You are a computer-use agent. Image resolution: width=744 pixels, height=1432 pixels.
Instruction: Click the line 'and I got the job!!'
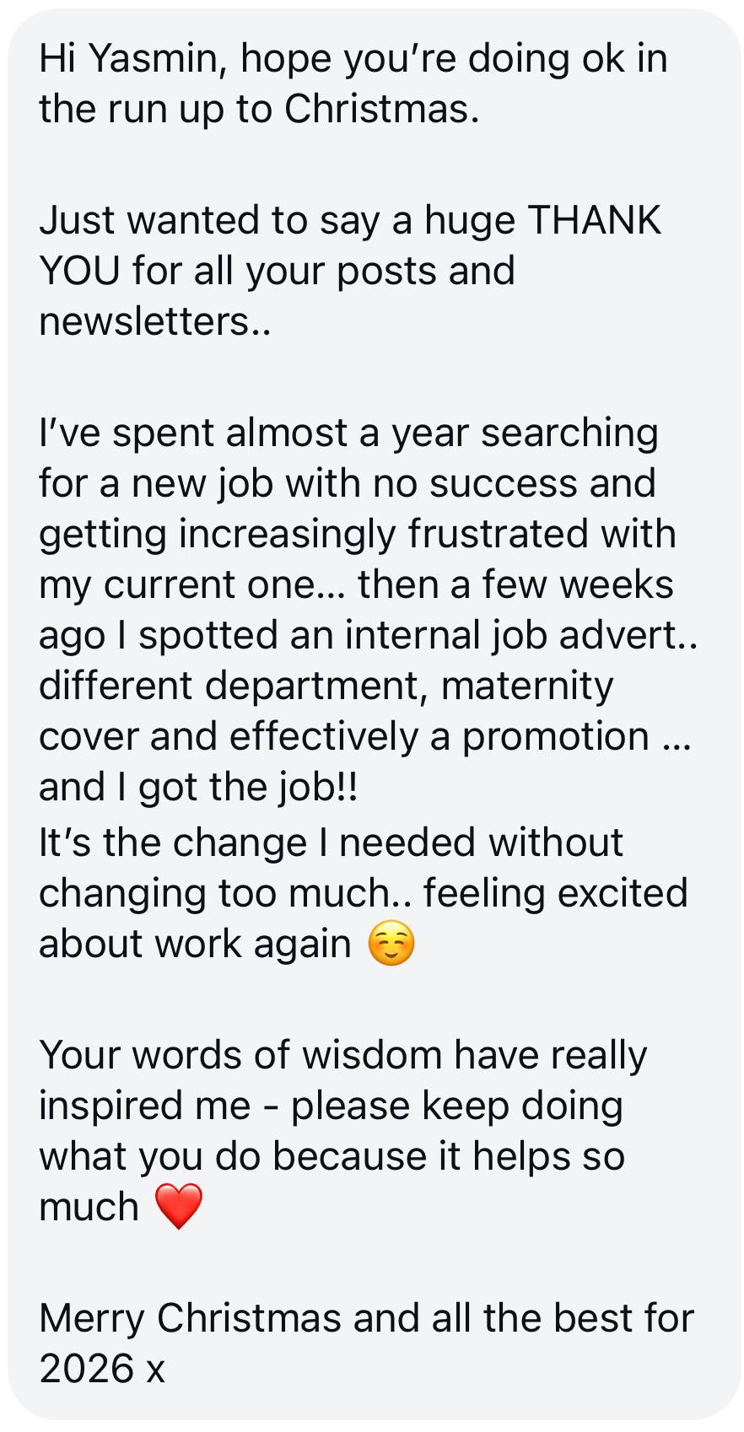coord(198,787)
